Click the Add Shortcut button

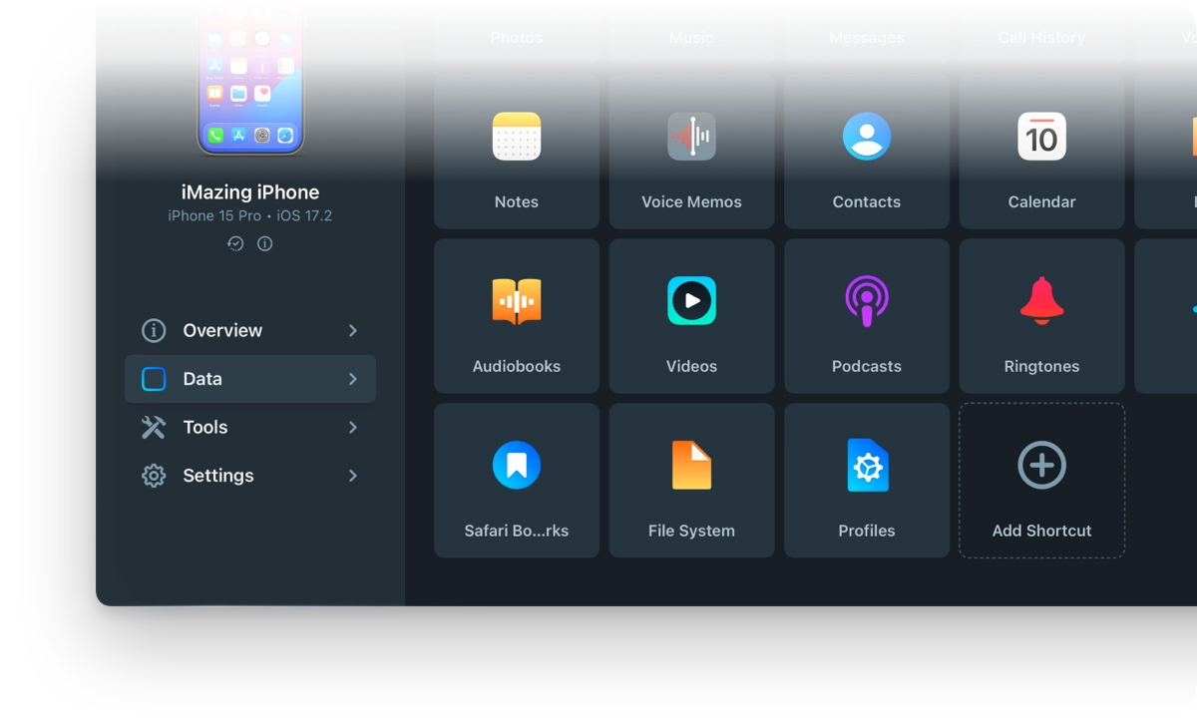click(x=1041, y=481)
